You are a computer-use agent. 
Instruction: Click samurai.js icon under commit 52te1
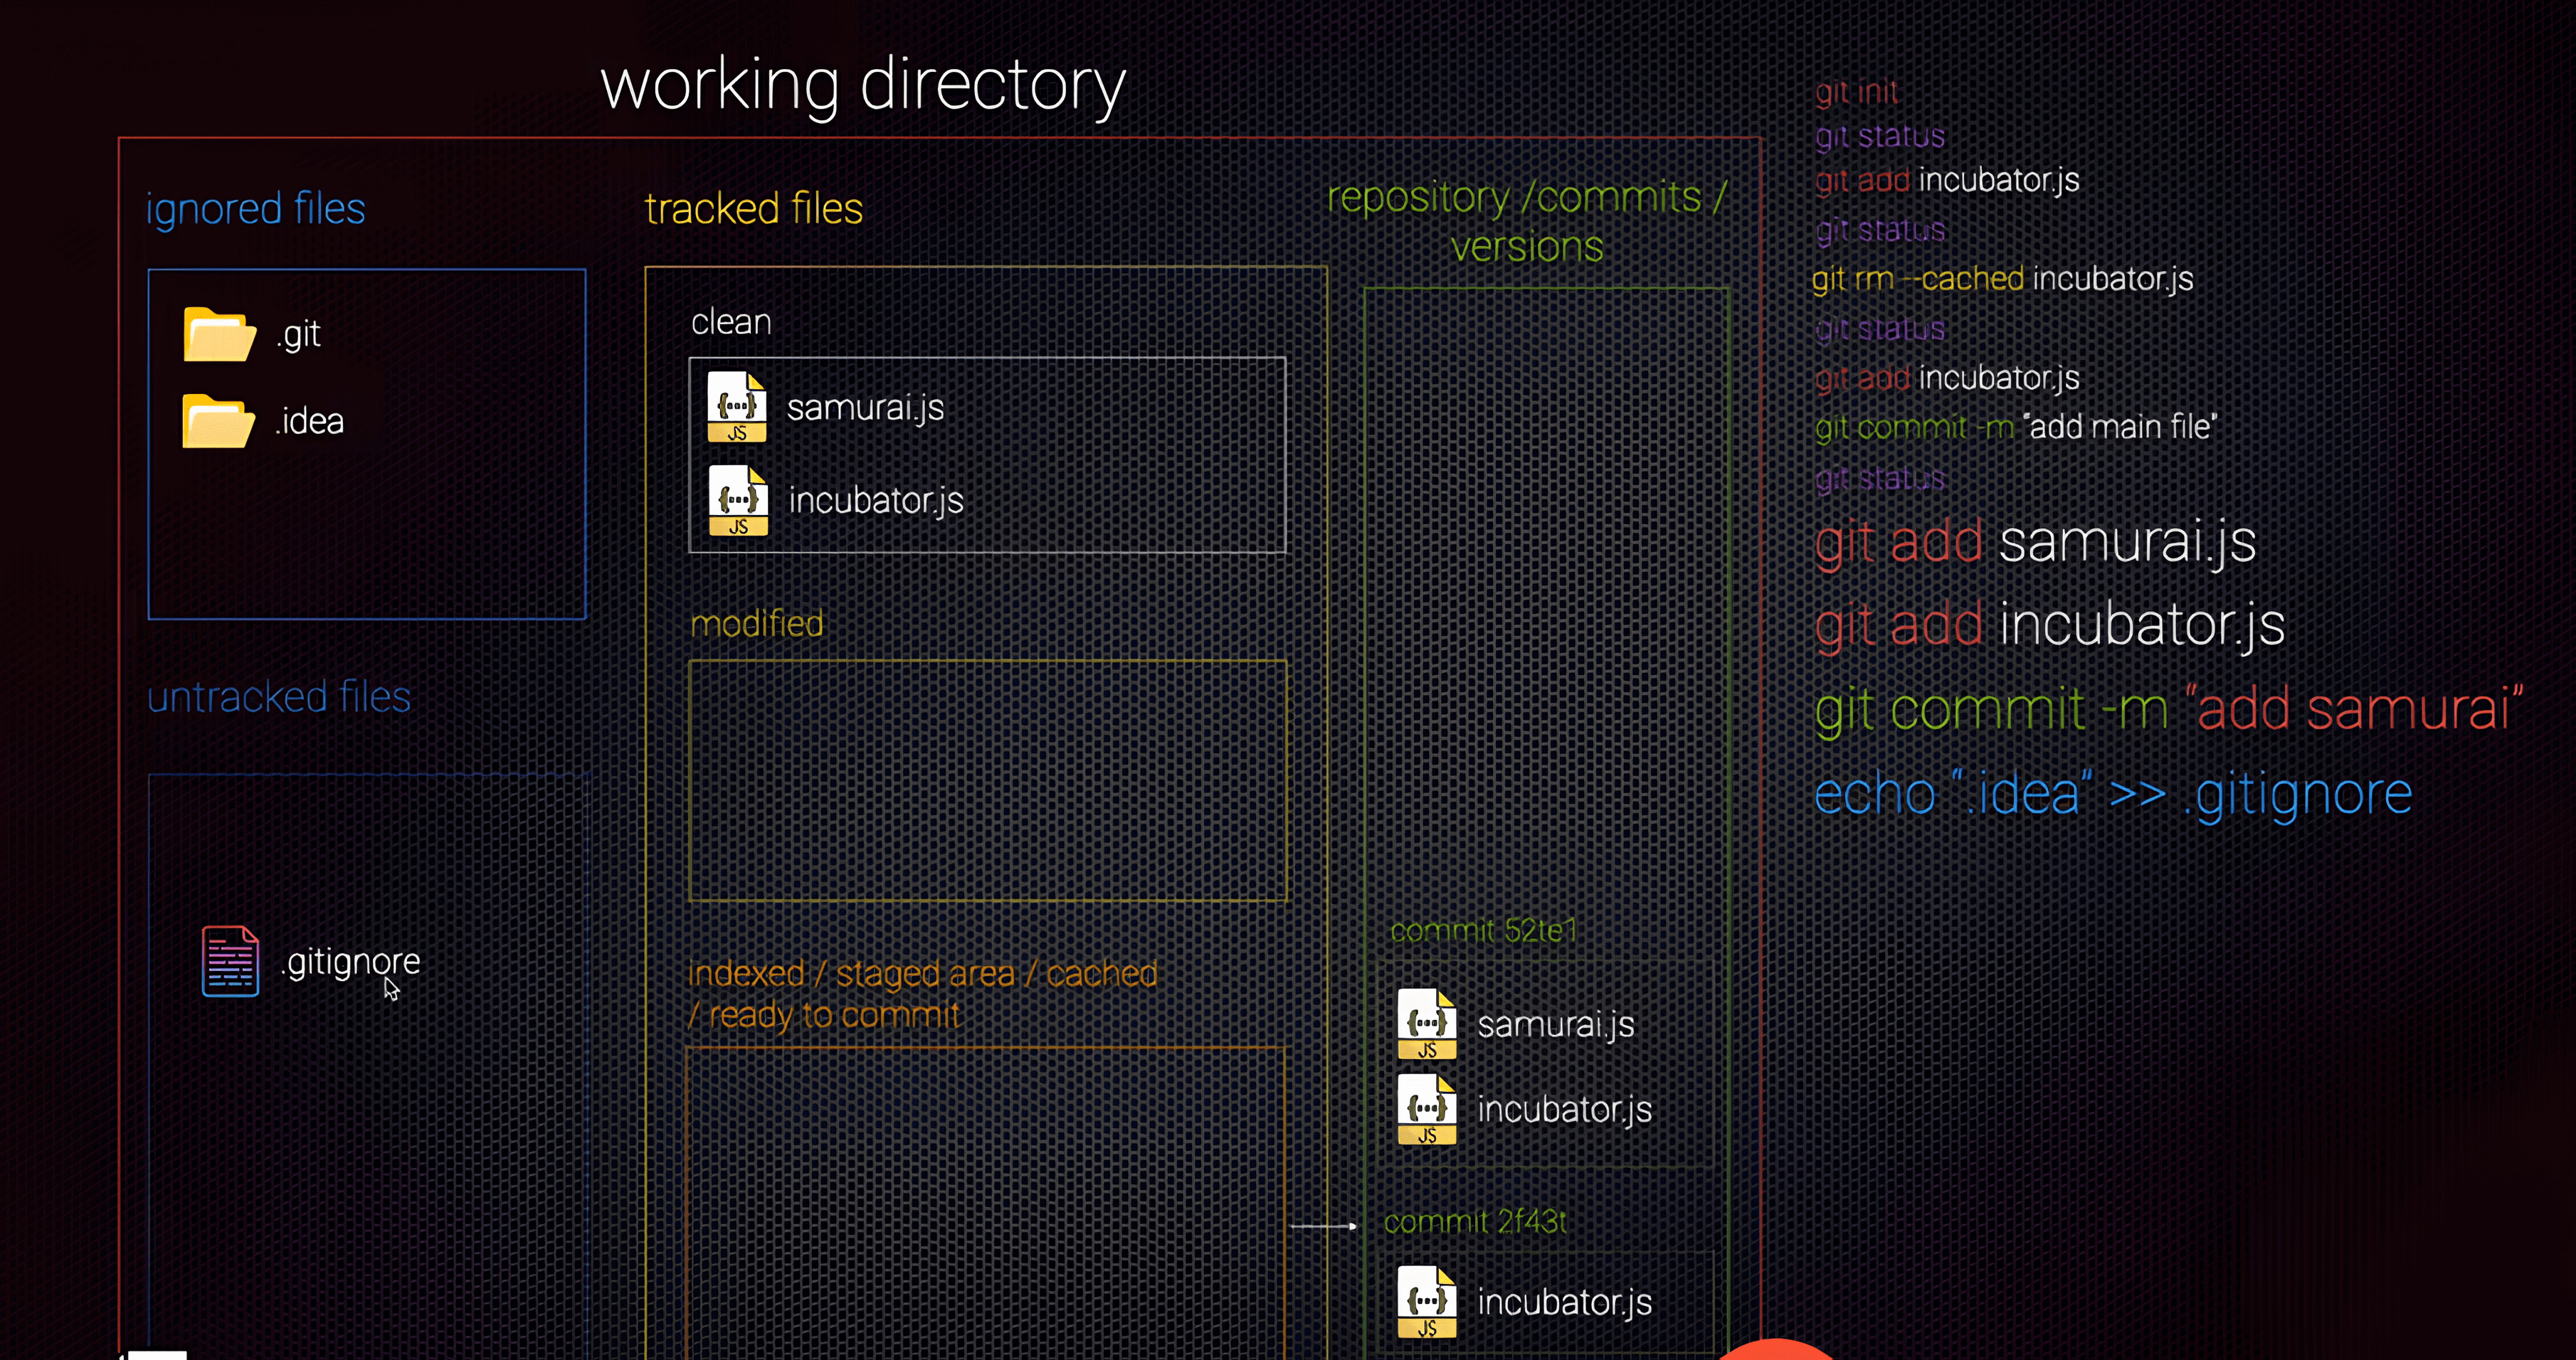tap(1427, 1024)
